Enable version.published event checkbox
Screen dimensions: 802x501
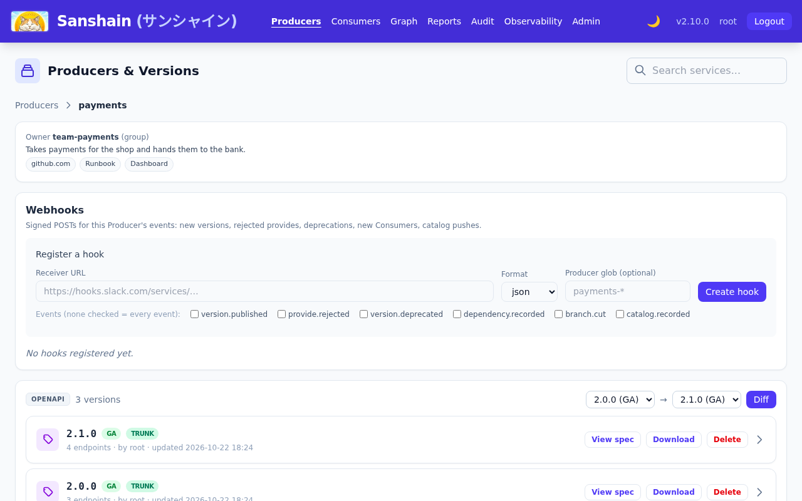click(194, 314)
